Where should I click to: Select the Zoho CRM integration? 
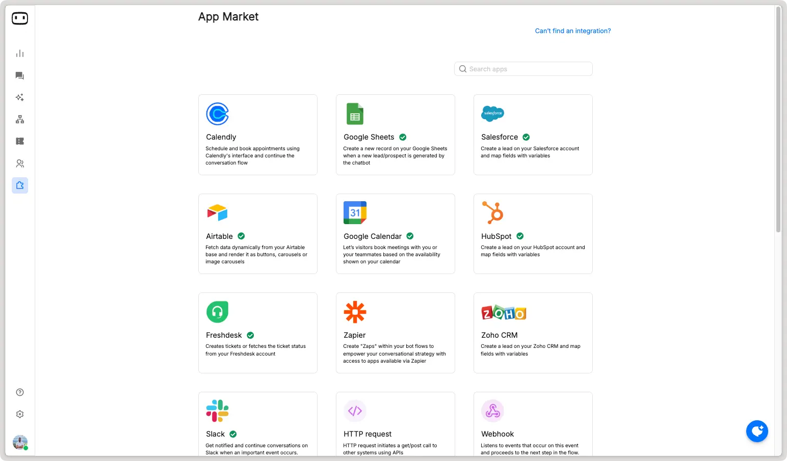coord(533,333)
